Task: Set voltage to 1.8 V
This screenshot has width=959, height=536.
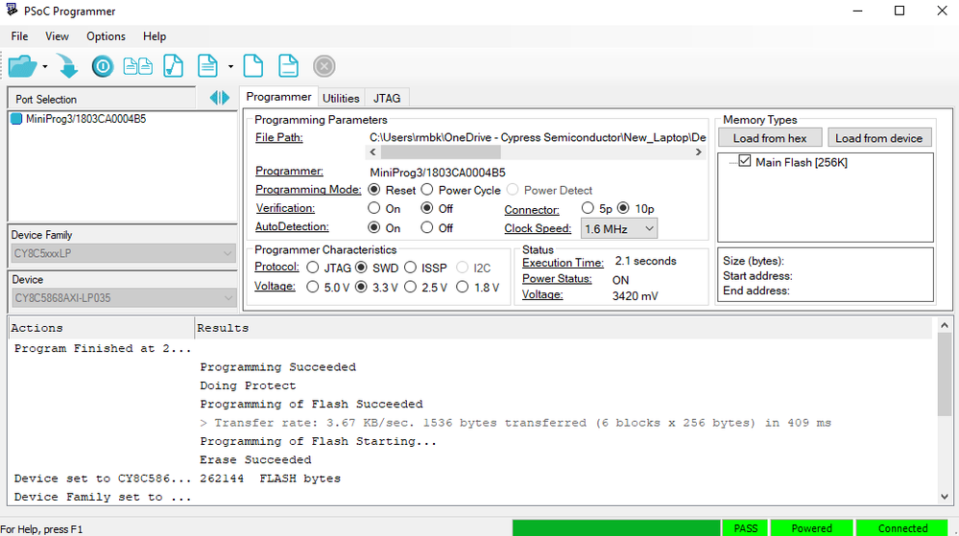Action: [x=463, y=287]
